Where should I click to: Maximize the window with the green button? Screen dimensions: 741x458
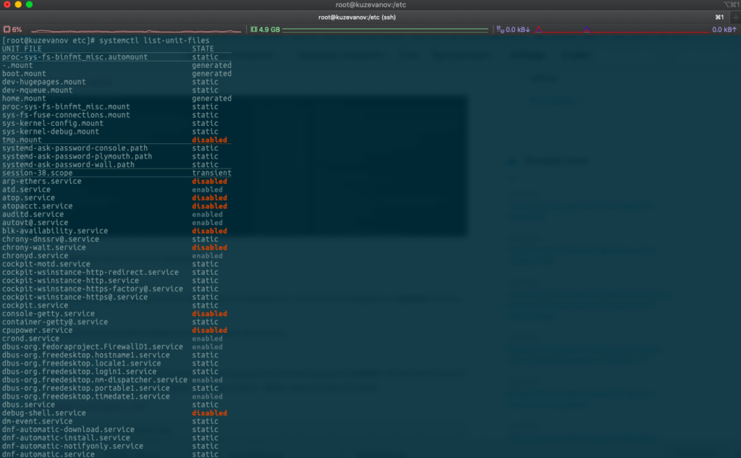tap(30, 5)
